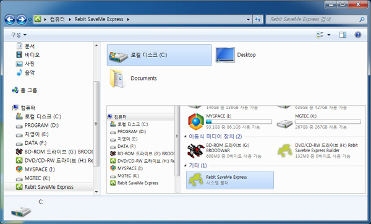
Task: Open the address bar history dropdown
Action: (248, 19)
